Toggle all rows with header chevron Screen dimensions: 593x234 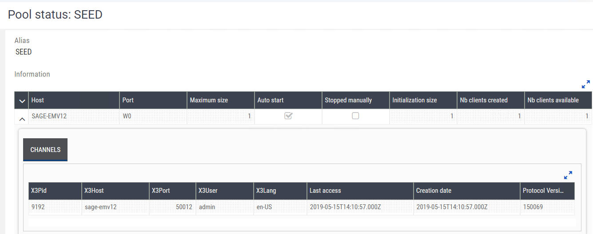point(22,101)
